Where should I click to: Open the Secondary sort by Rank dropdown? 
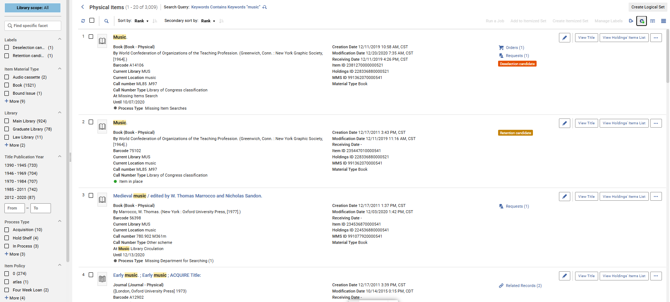coord(208,21)
